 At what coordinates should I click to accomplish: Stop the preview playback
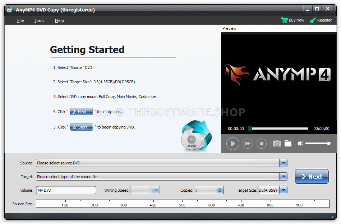262,143
